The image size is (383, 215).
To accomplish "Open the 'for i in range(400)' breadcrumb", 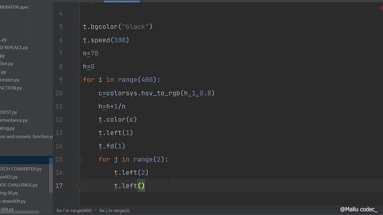I will pos(74,211).
